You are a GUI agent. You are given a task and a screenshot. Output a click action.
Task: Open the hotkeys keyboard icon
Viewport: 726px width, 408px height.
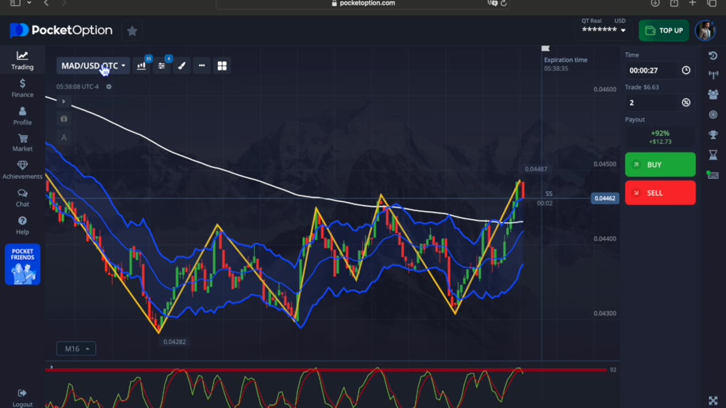pyautogui.click(x=713, y=175)
